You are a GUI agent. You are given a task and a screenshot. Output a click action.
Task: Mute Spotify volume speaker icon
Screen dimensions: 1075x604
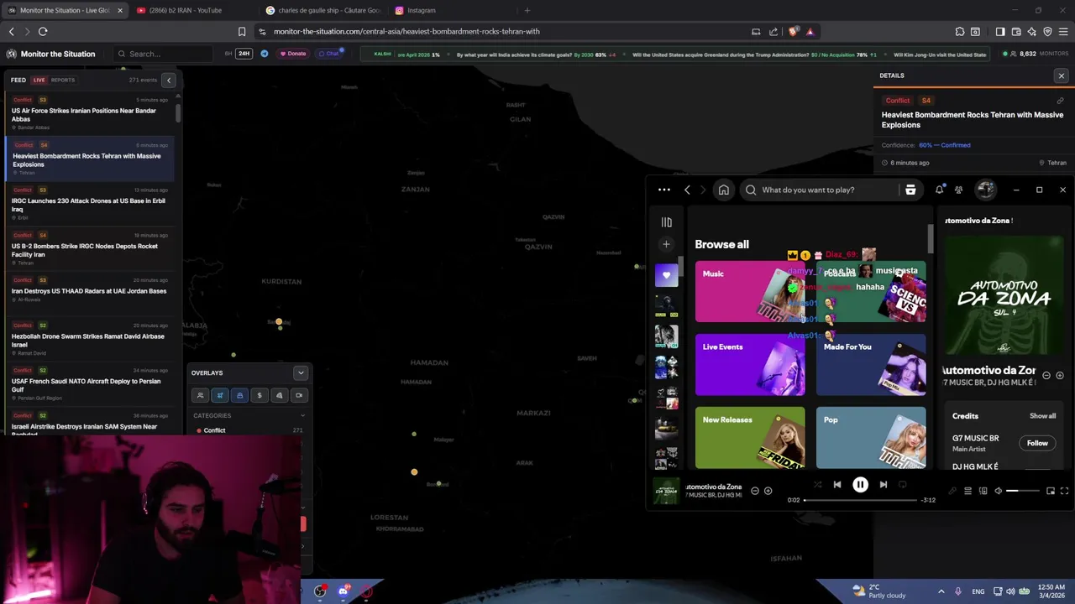point(998,491)
